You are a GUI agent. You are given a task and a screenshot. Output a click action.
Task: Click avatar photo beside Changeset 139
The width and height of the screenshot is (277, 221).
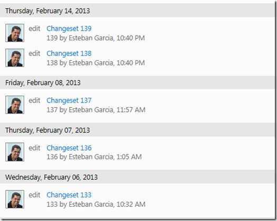coord(15,33)
